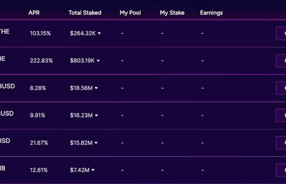Image resolution: width=286 pixels, height=184 pixels.
Task: Click the action button in the 222.83% APR row
Action: click(281, 61)
